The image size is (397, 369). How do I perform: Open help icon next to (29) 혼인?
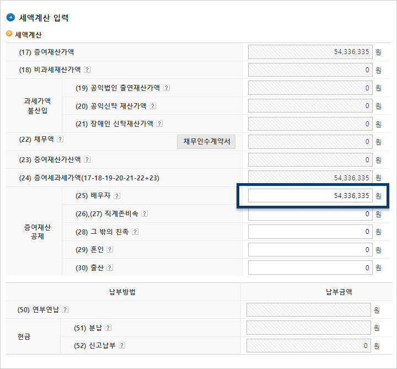(x=110, y=249)
